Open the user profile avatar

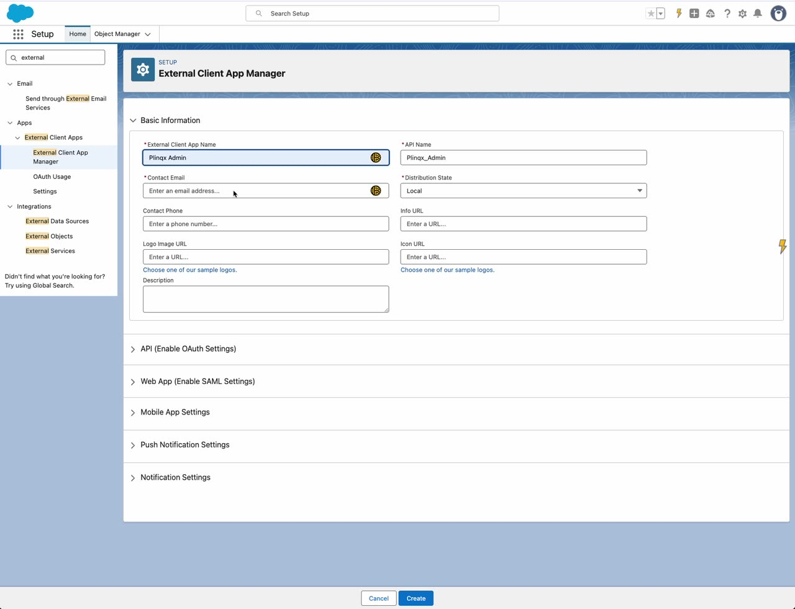point(778,13)
